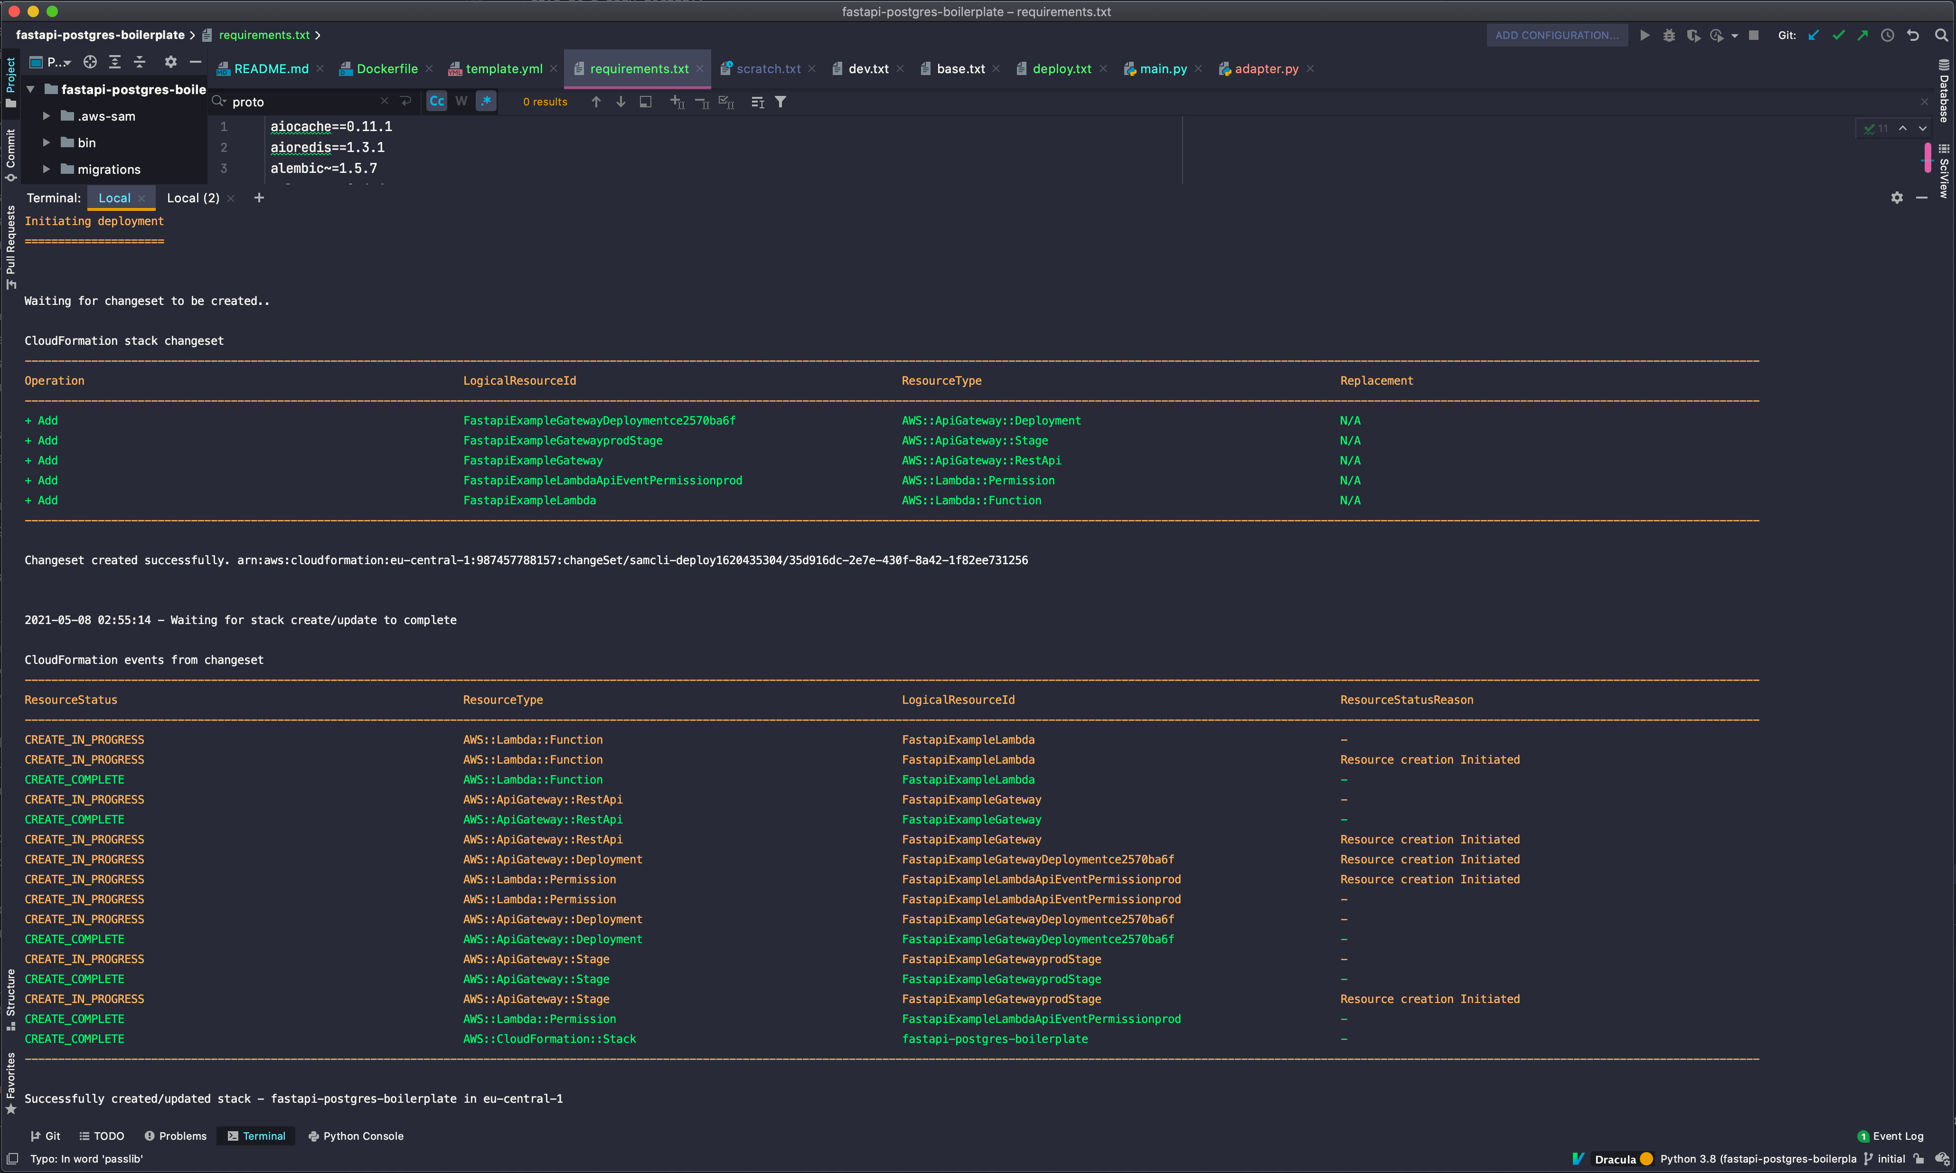Image resolution: width=1956 pixels, height=1173 pixels.
Task: Run the project with the play icon
Action: pos(1645,35)
